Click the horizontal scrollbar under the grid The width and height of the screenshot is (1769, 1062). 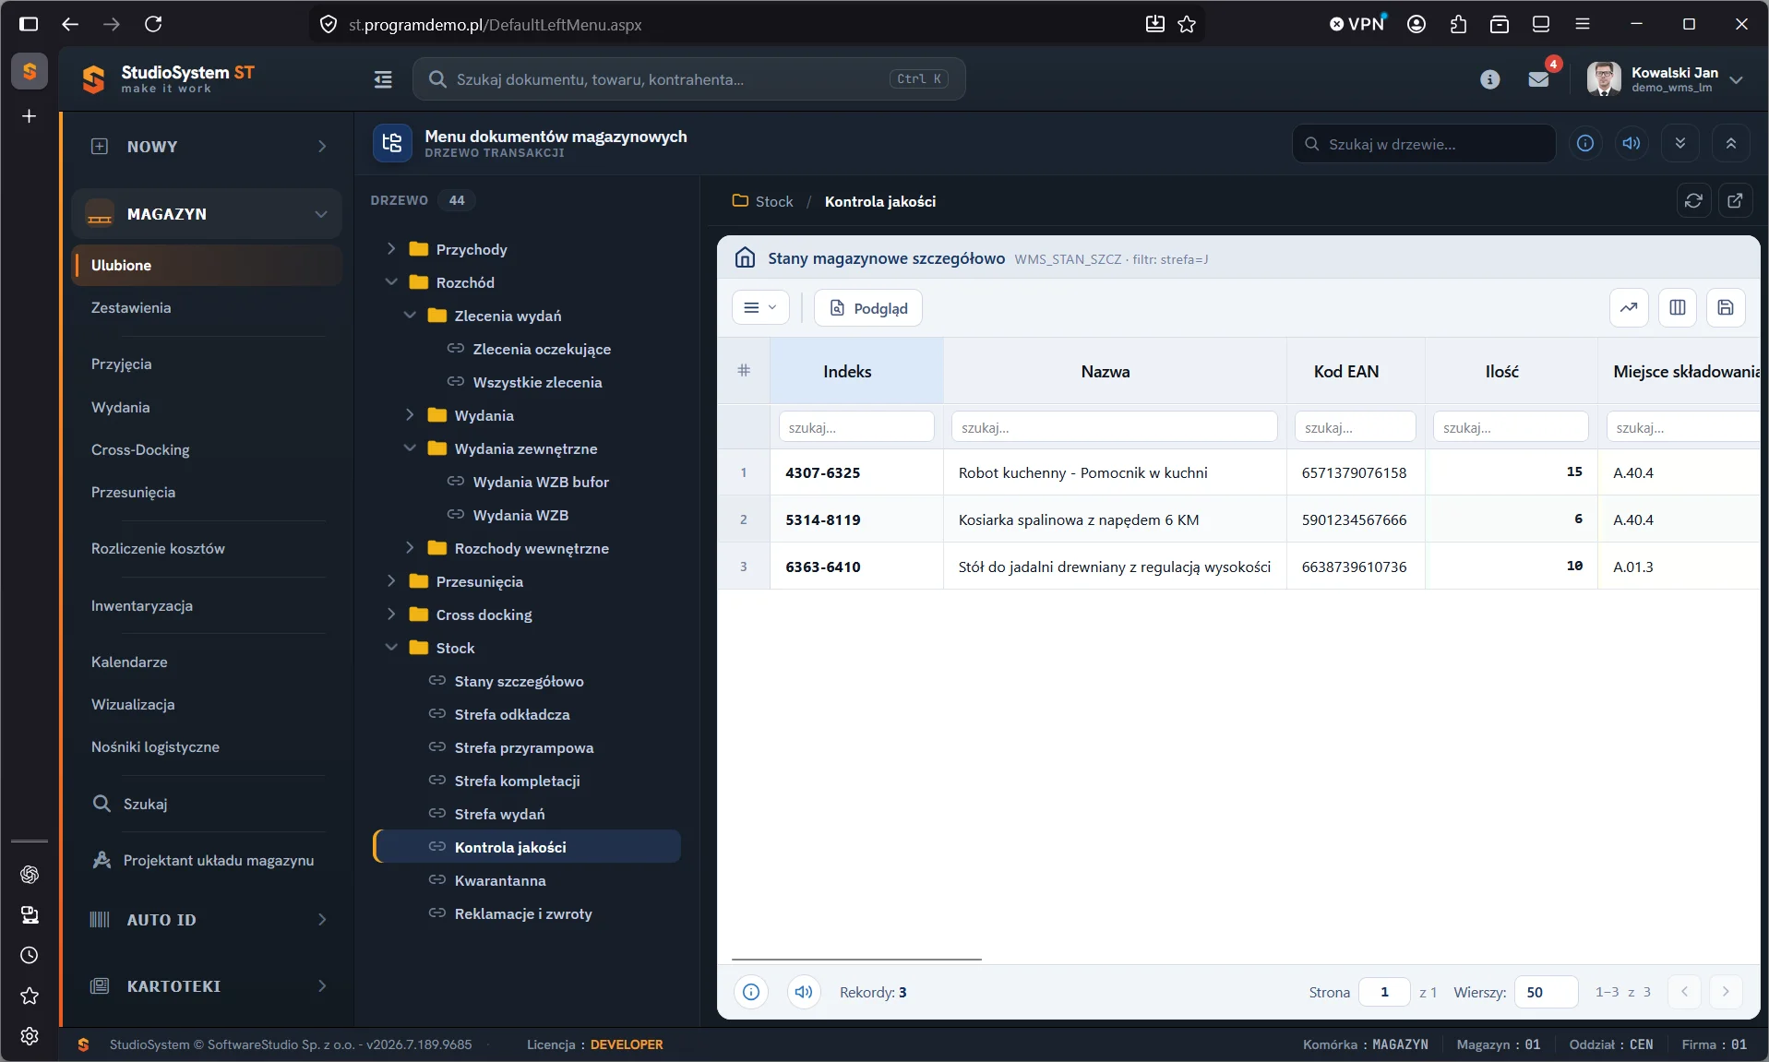[856, 960]
